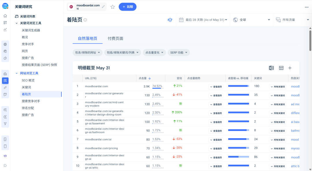Click the blue 比较 button
The width and height of the screenshot is (312, 171).
(x=128, y=7)
